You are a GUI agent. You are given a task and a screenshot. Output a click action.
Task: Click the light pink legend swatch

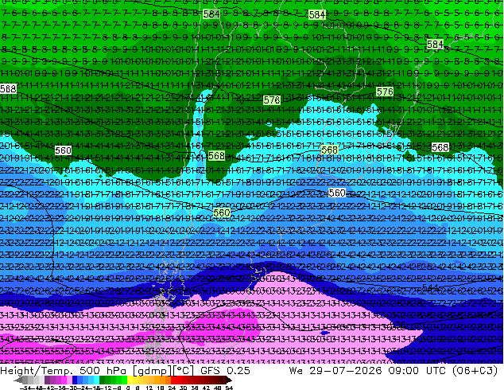point(69,380)
